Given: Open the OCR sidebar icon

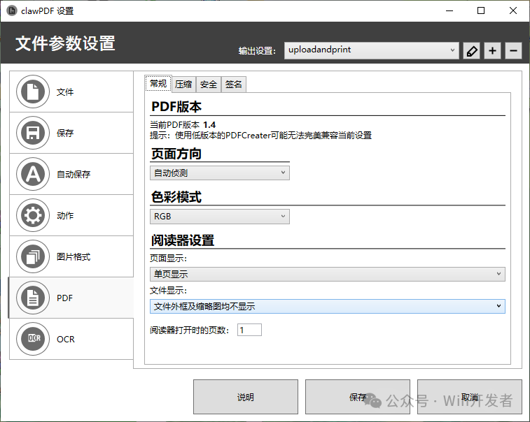Looking at the screenshot, I should coord(32,339).
